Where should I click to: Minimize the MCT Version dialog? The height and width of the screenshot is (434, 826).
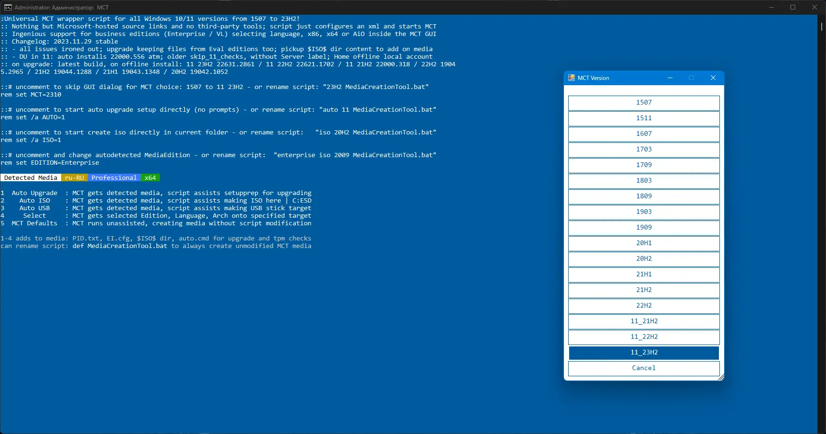click(670, 78)
